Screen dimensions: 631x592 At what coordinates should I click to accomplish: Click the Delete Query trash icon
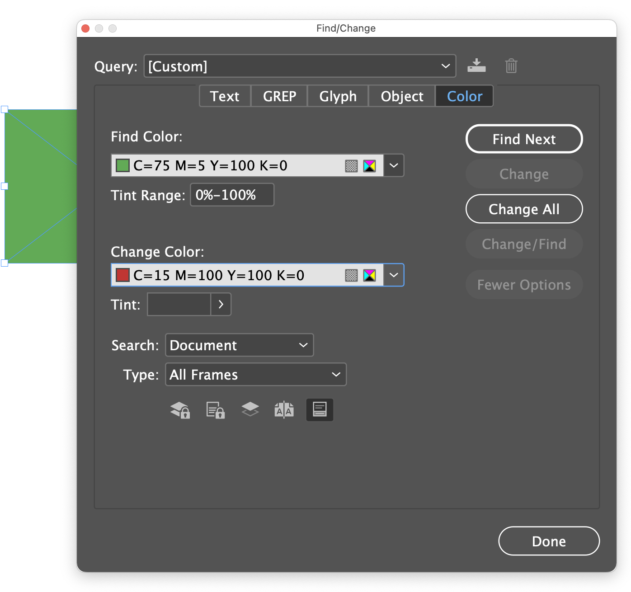[511, 66]
